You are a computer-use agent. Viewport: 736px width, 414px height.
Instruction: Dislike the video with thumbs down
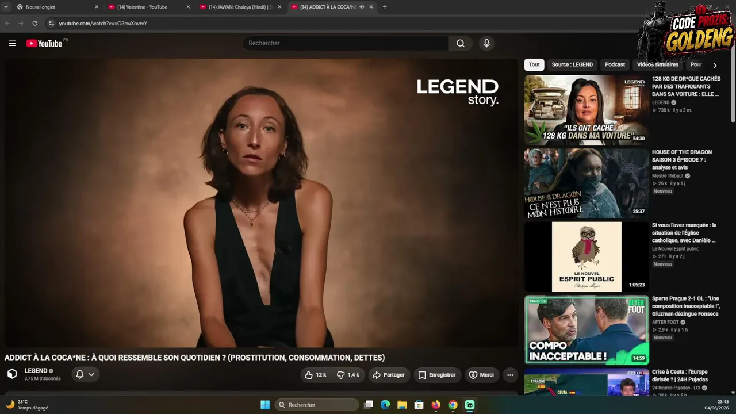pyautogui.click(x=348, y=375)
